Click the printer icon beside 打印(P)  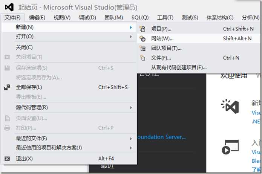[x=7, y=128]
